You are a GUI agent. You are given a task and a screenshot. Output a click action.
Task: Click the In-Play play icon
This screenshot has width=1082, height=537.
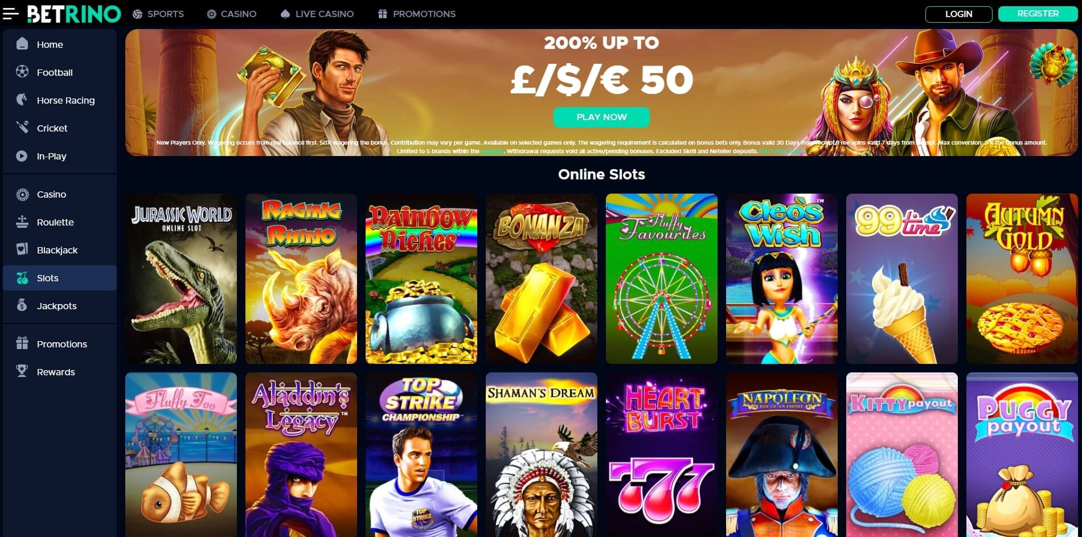(22, 155)
